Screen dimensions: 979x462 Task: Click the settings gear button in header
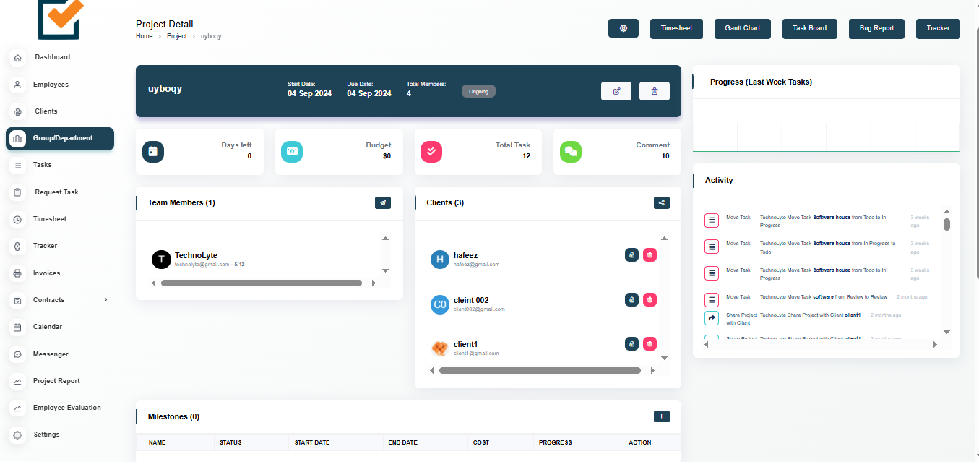click(x=624, y=28)
